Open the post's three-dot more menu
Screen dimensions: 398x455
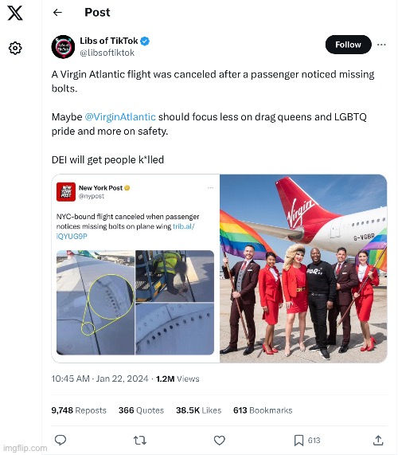tap(381, 45)
